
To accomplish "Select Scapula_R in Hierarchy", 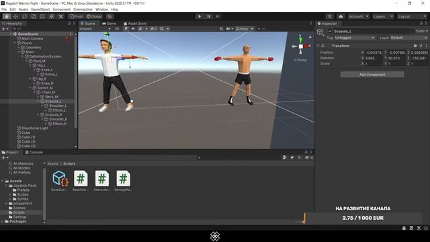I will coord(54,115).
